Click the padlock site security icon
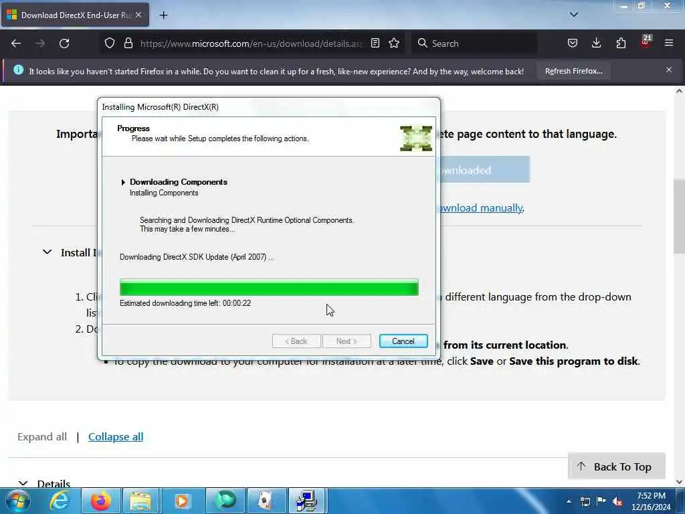The width and height of the screenshot is (685, 514). point(128,44)
